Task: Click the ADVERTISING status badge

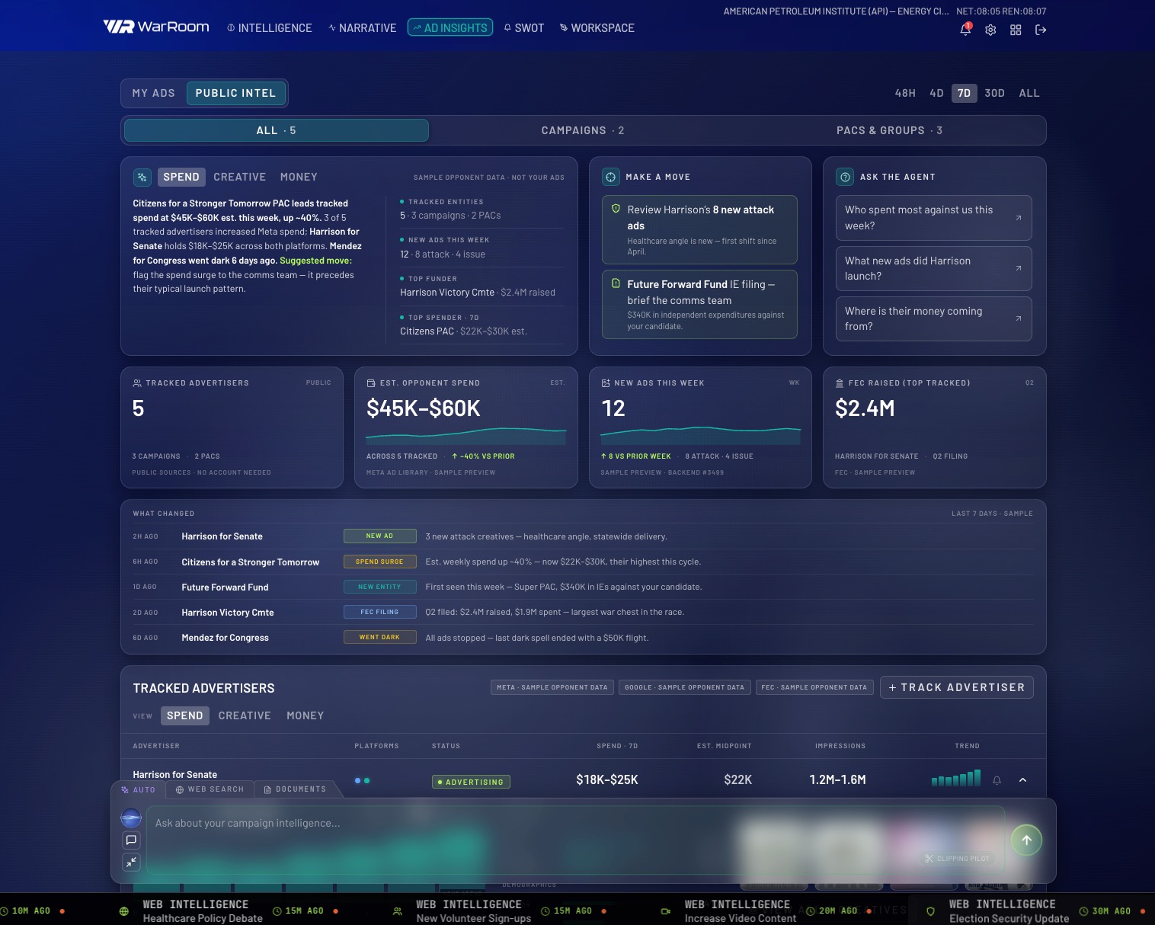Action: (471, 782)
